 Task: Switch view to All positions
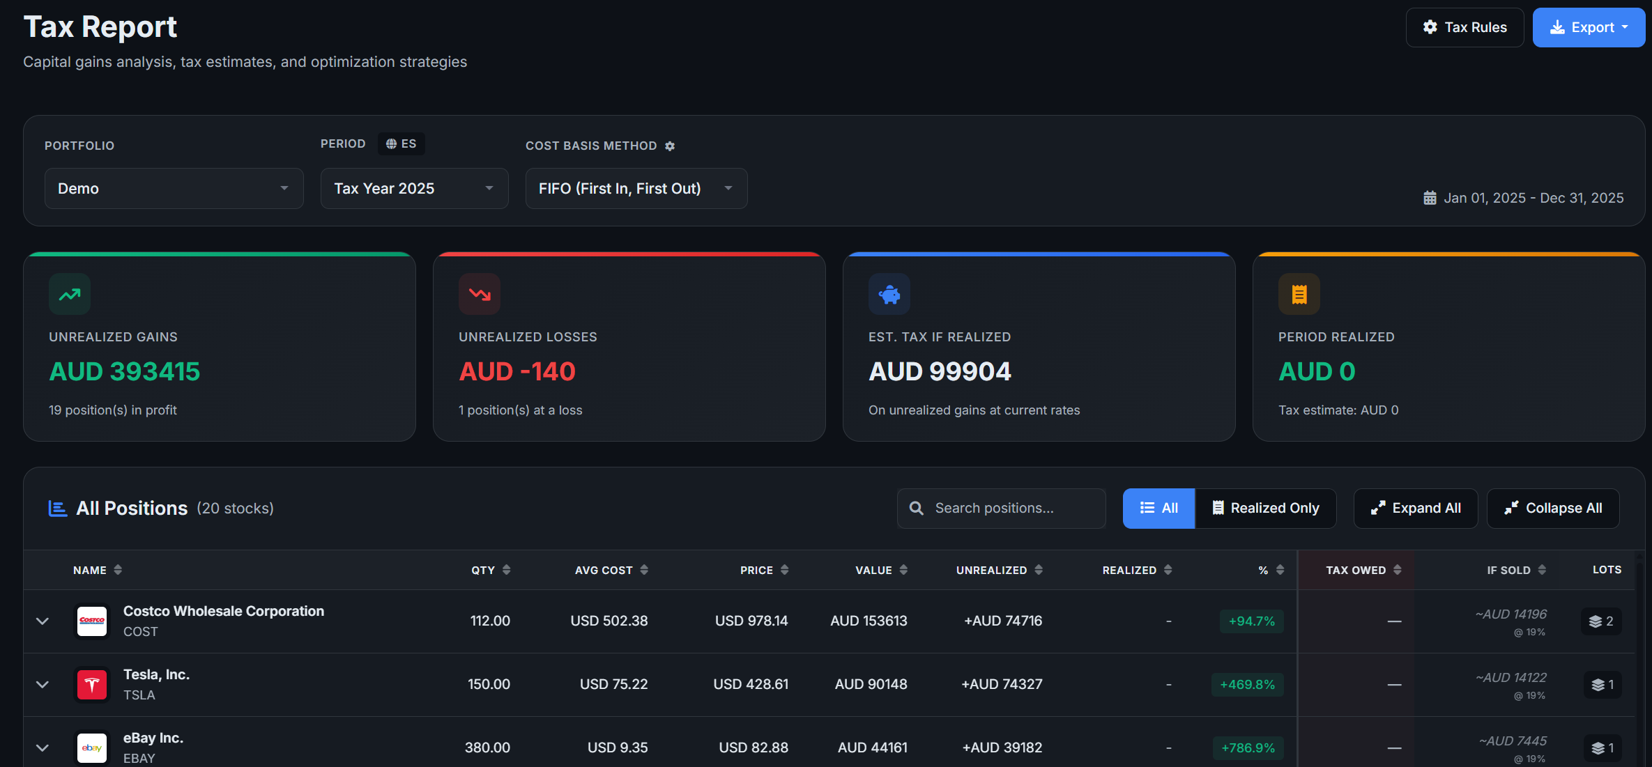point(1158,509)
